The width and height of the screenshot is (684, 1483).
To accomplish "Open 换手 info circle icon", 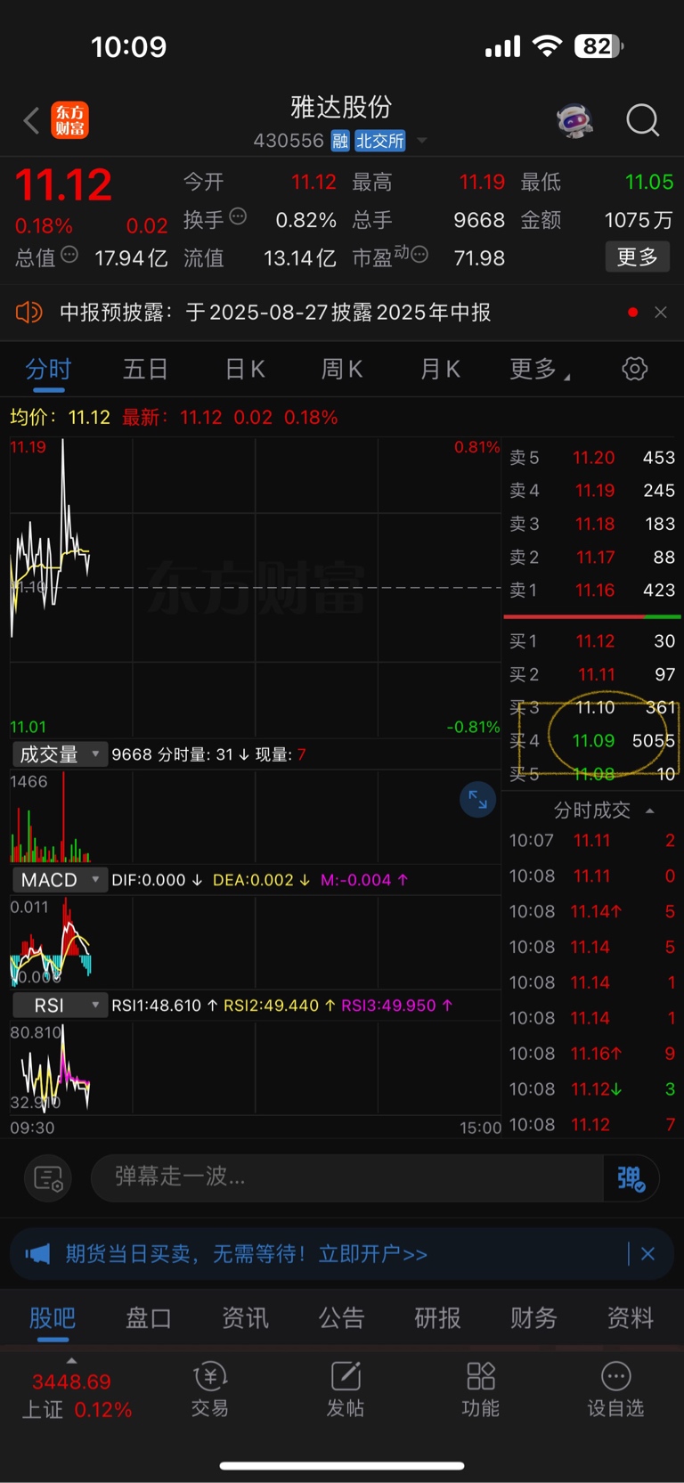I will (238, 216).
